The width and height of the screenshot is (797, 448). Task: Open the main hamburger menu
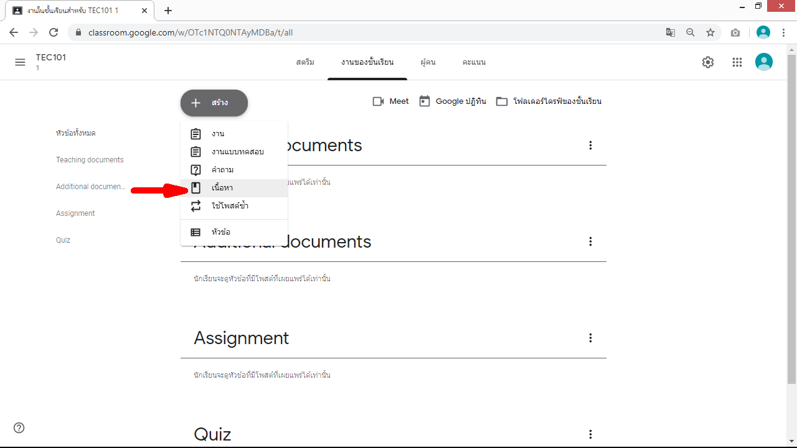[20, 62]
